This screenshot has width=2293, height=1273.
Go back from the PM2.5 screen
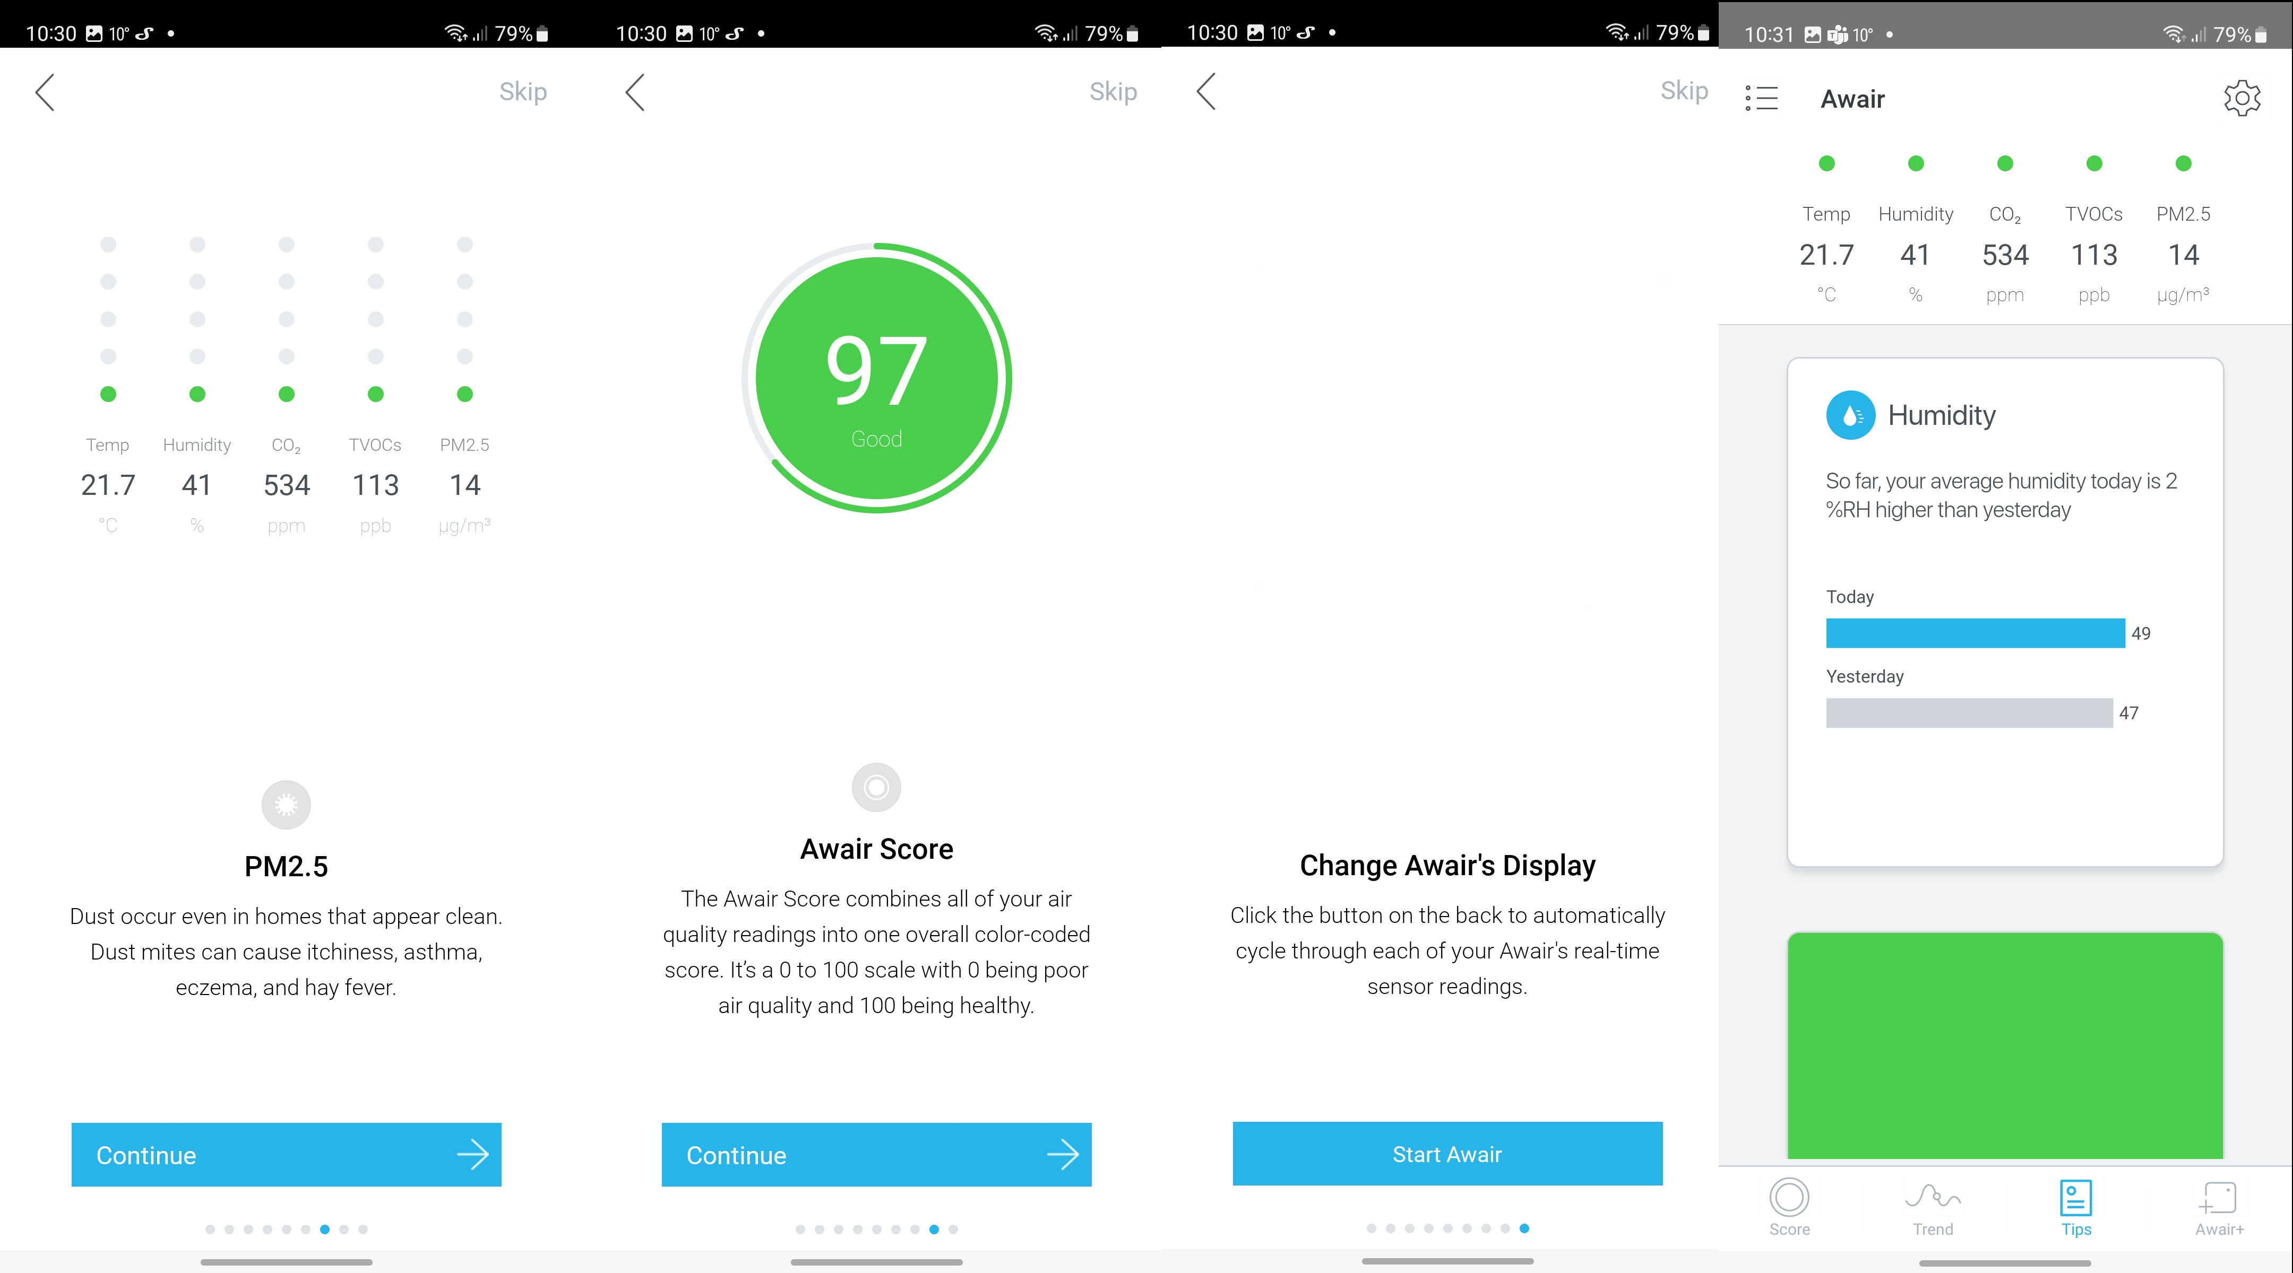coord(45,92)
